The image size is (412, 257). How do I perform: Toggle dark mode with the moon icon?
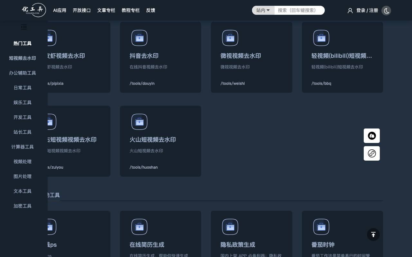pos(386,11)
